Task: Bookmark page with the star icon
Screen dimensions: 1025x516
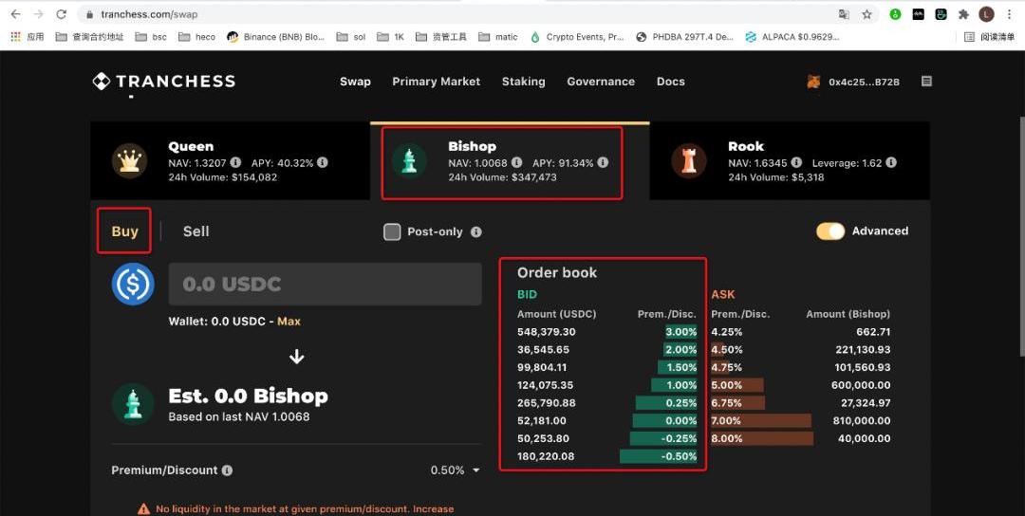Action: (x=867, y=14)
